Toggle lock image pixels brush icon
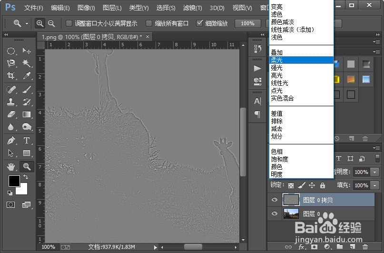The height and width of the screenshot is (253, 384). (x=302, y=185)
